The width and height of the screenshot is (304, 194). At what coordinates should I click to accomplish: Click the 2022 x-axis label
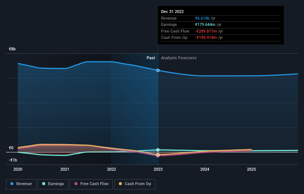tap(111, 170)
